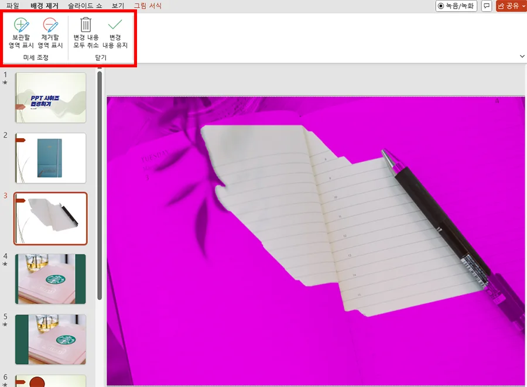Collapse the ribbon with the chevron
The width and height of the screenshot is (527, 387).
(x=522, y=56)
